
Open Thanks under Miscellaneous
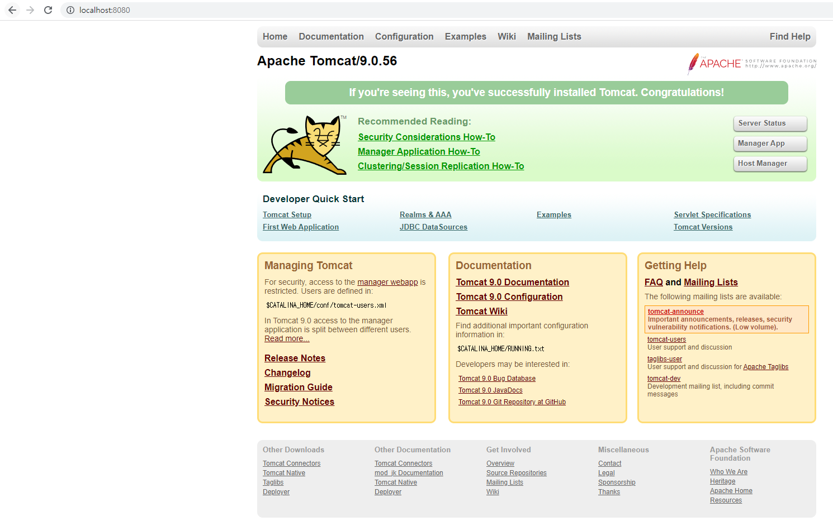coord(609,492)
